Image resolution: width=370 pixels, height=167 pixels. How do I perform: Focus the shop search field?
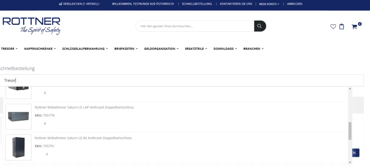click(x=195, y=26)
